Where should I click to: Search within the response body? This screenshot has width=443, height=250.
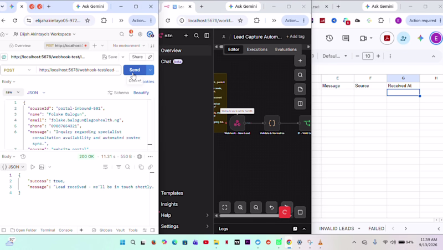(x=128, y=167)
